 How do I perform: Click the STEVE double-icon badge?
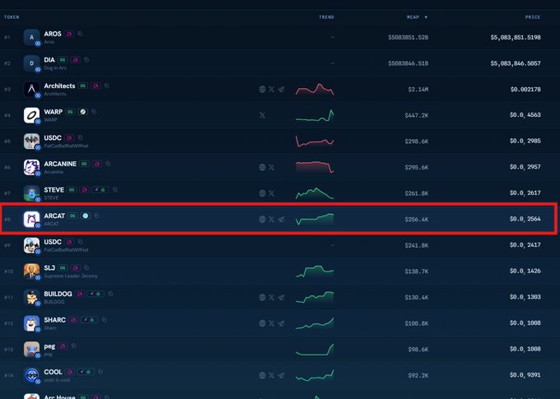coord(100,189)
